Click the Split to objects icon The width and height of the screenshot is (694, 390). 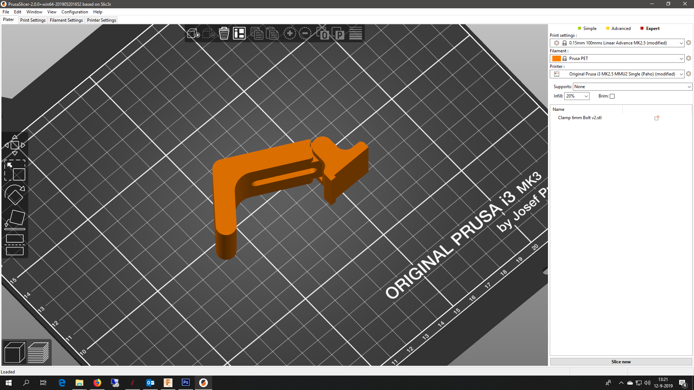pos(322,34)
